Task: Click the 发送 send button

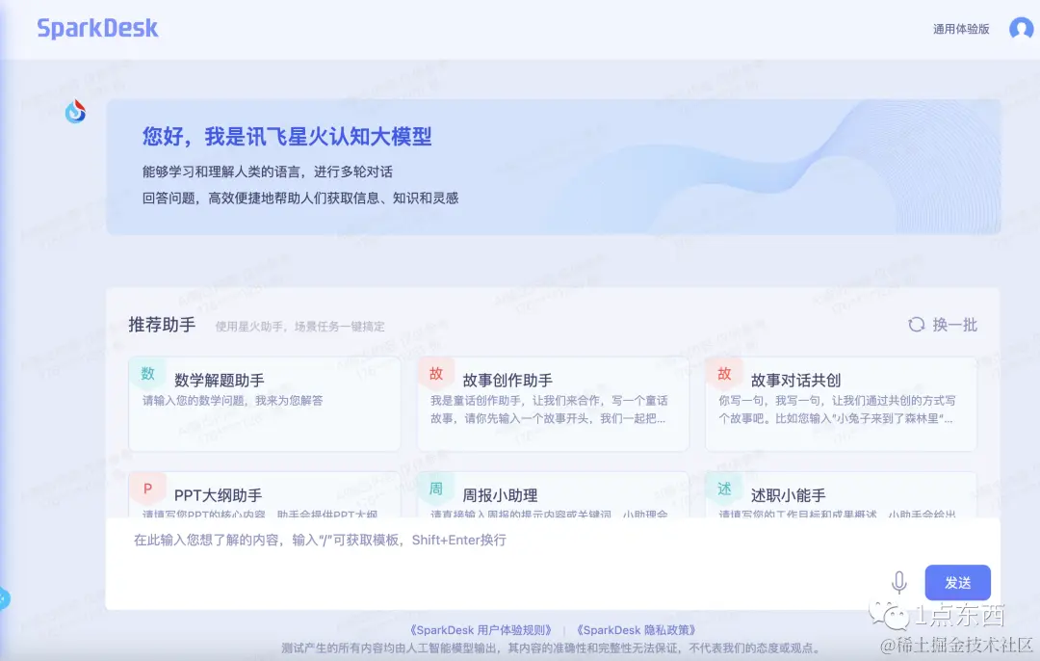Action: click(957, 582)
